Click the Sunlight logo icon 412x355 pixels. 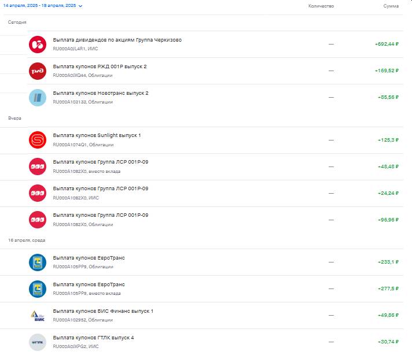coord(38,140)
